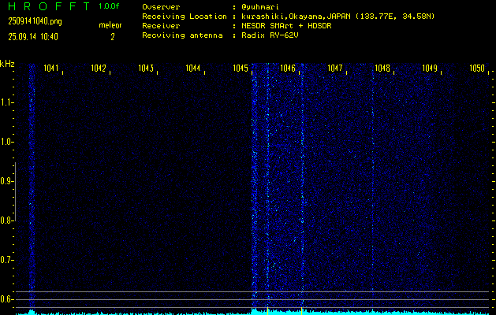Image resolution: width=496 pixels, height=315 pixels.
Task: Click the Receiving Location label
Action: point(185,17)
